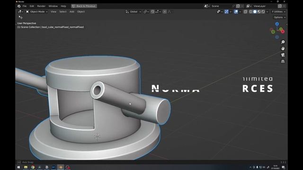Image resolution: width=303 pixels, height=170 pixels.
Task: Click the object origin point on the model
Action: pyautogui.click(x=97, y=137)
